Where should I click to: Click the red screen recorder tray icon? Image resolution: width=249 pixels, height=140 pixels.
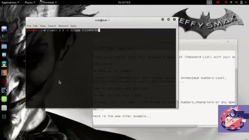pyautogui.click(x=218, y=2)
